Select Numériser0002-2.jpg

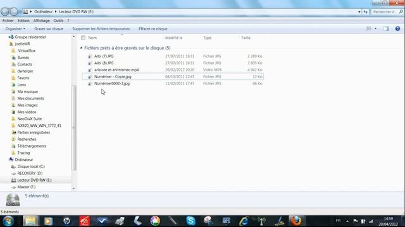click(x=112, y=83)
